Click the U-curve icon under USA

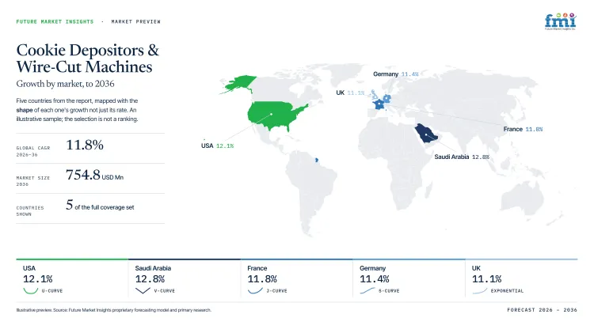pyautogui.click(x=30, y=290)
